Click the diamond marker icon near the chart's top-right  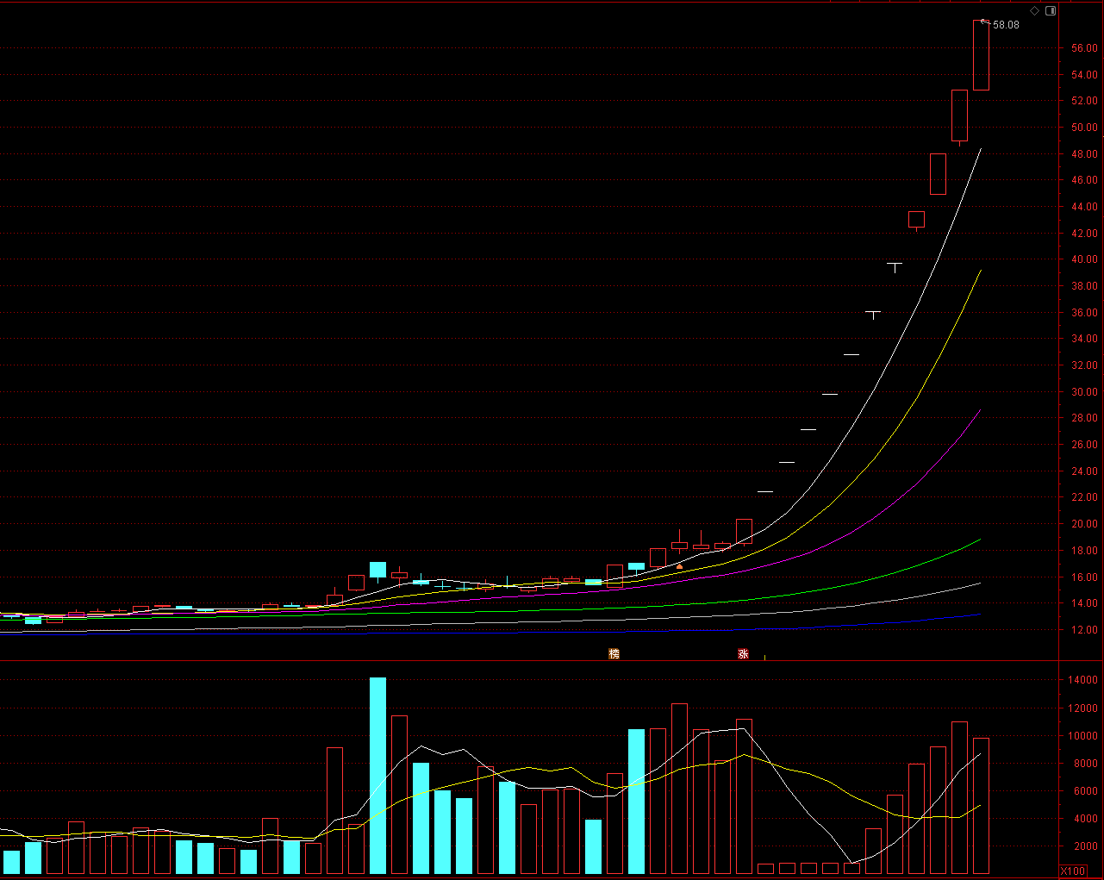coord(1034,11)
